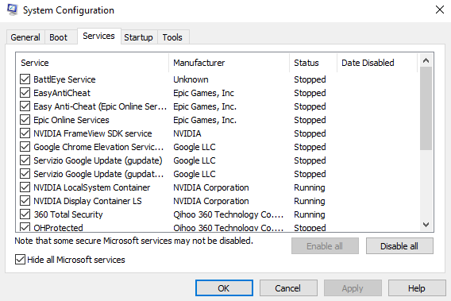Uncheck Hide all Microsoft services
The width and height of the screenshot is (451, 301).
click(x=20, y=260)
